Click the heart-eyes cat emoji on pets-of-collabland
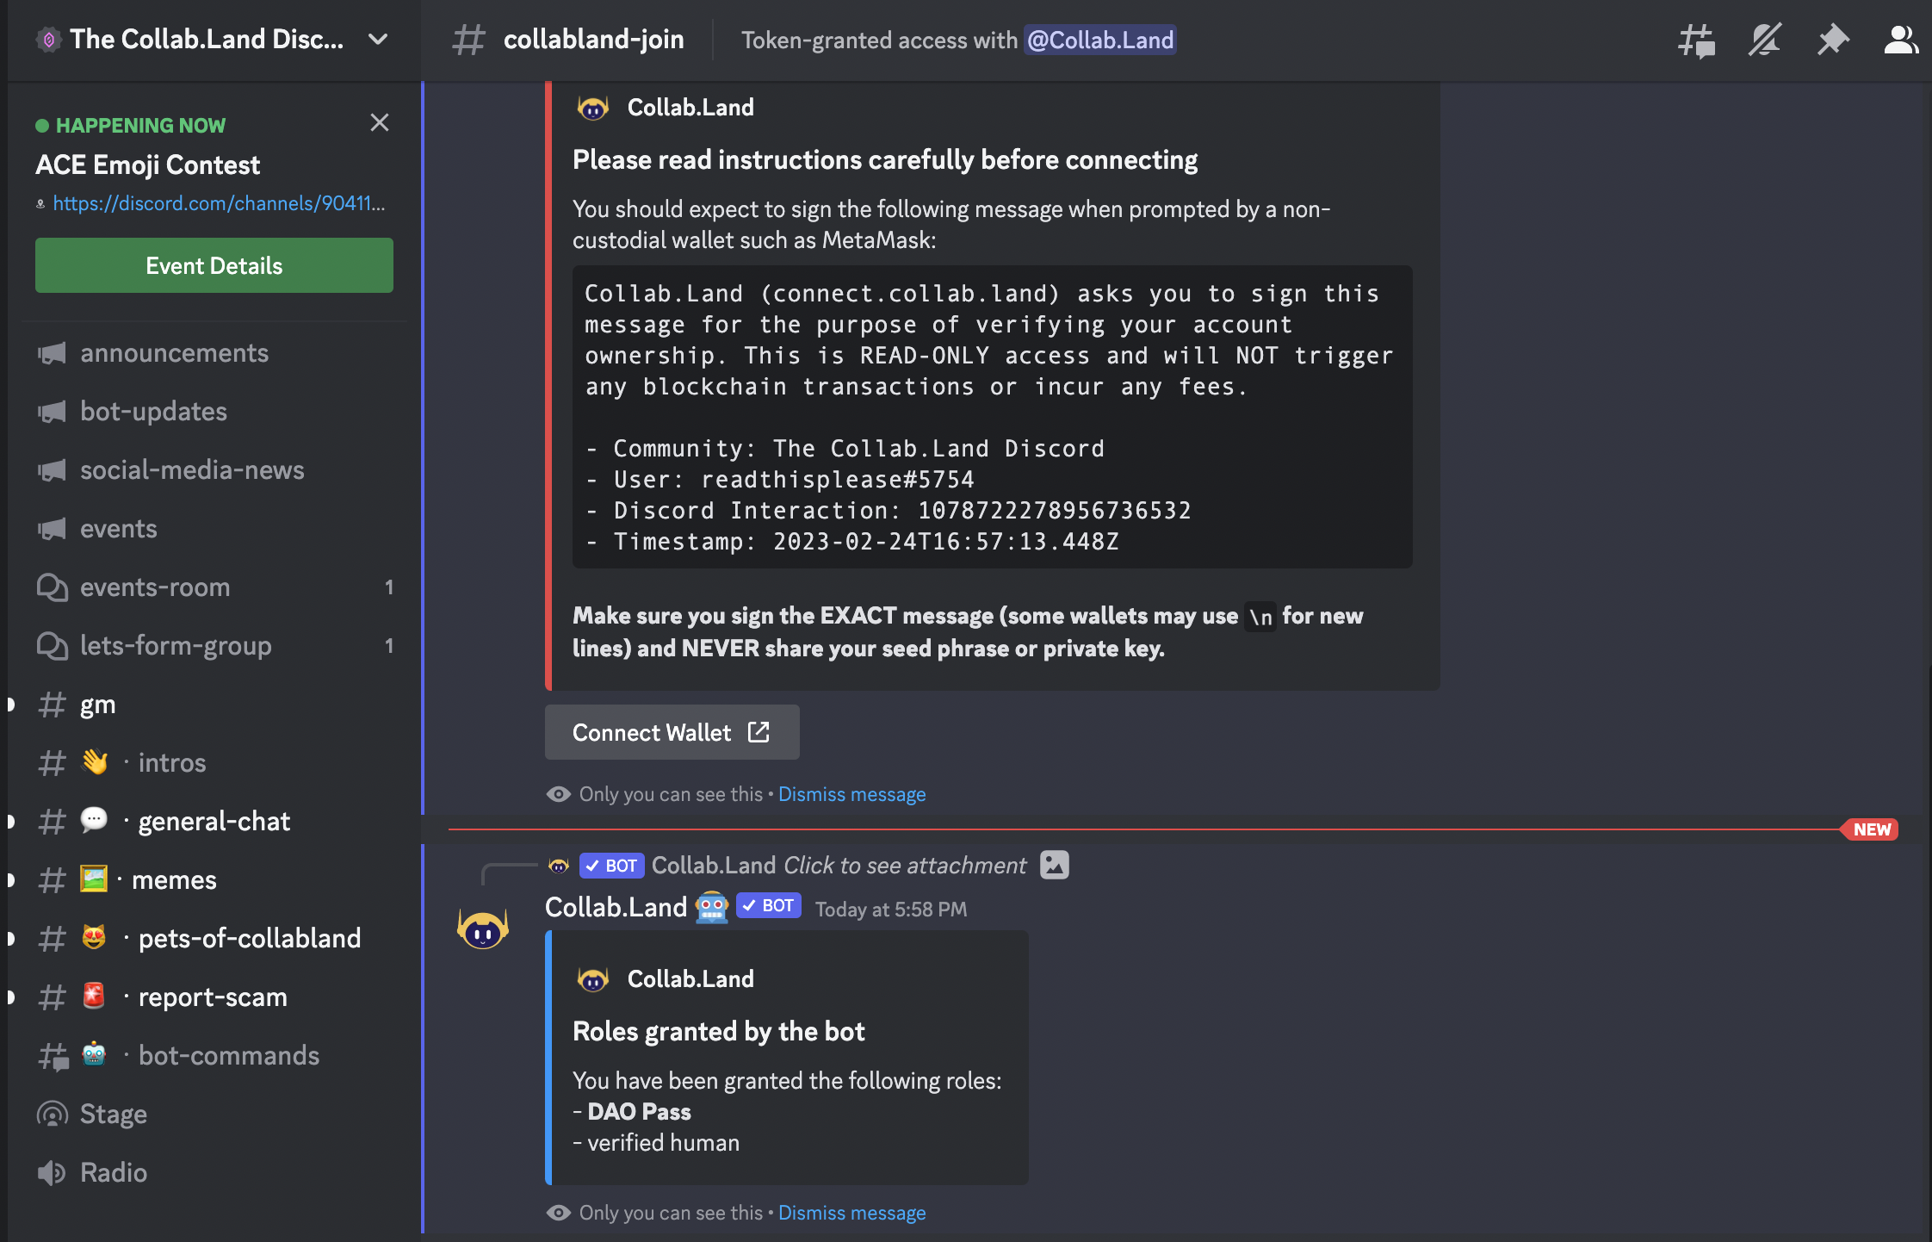 click(x=95, y=937)
